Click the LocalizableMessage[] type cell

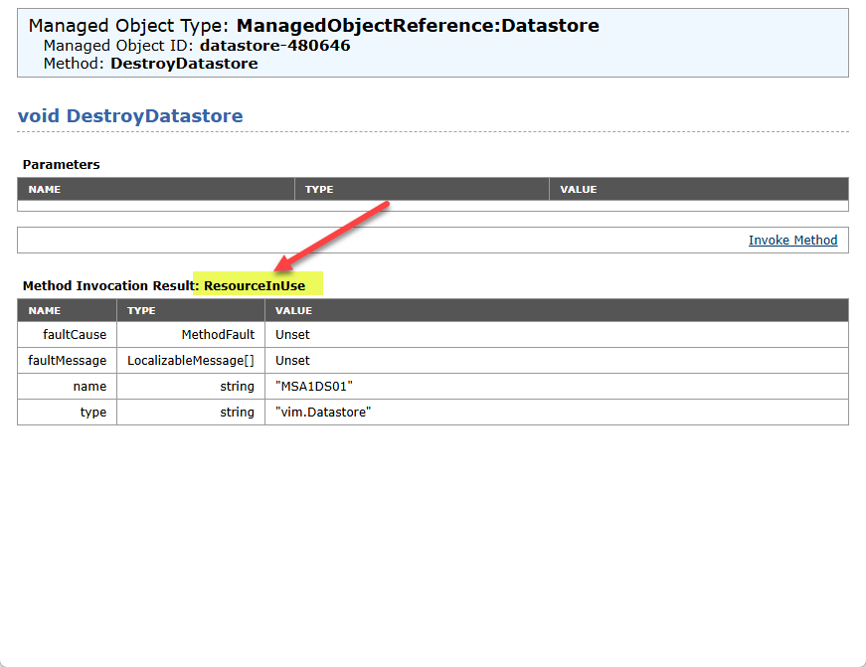(x=191, y=361)
